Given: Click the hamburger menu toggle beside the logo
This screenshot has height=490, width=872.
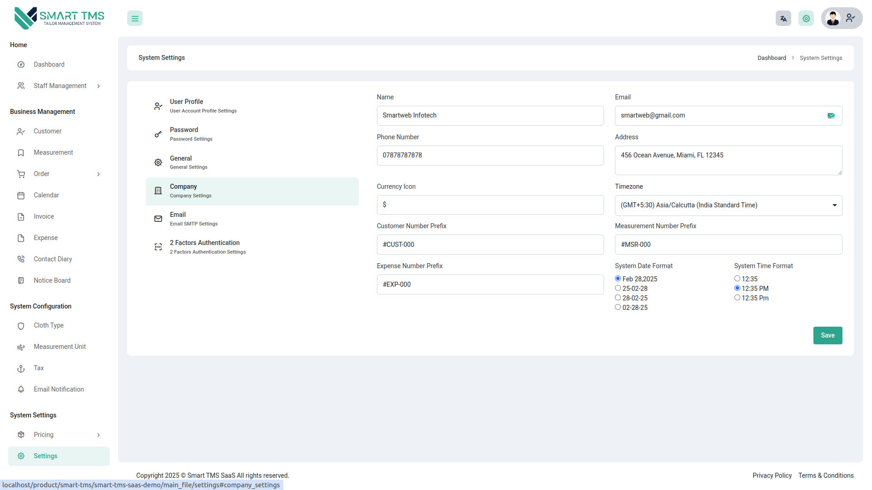Looking at the screenshot, I should 134,18.
